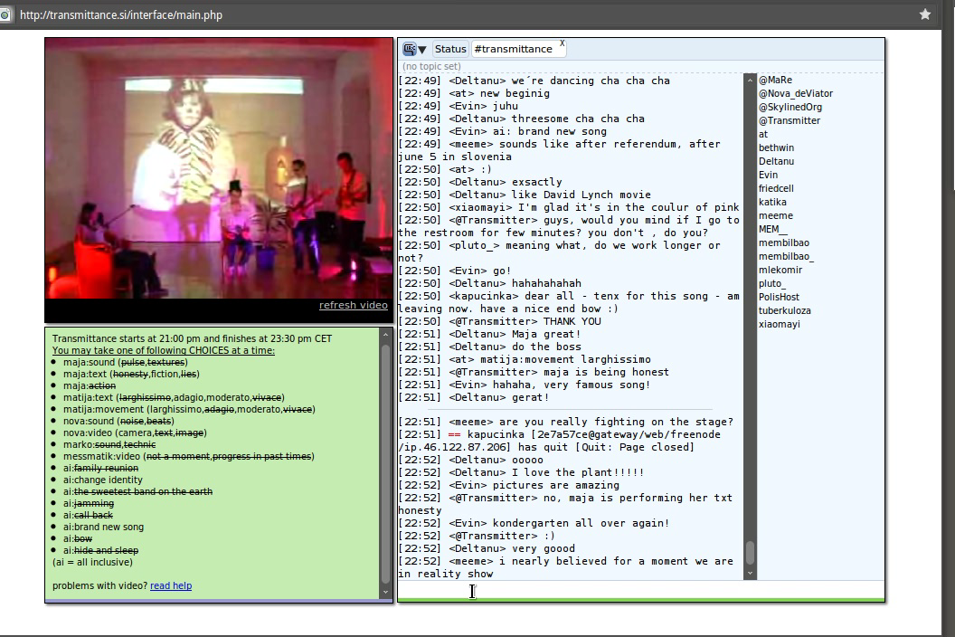Select user xiaomayi in the nick list

click(779, 324)
